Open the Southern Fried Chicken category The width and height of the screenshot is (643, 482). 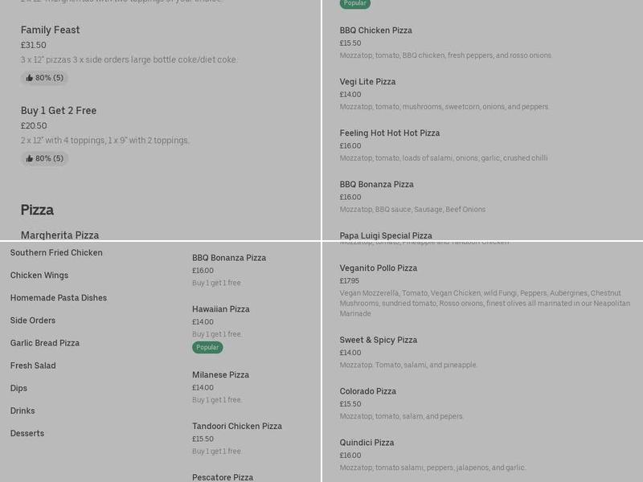click(56, 252)
